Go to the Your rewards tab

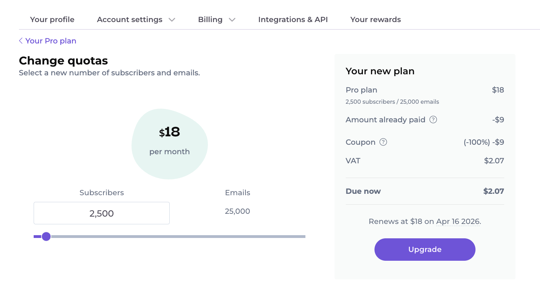click(375, 20)
